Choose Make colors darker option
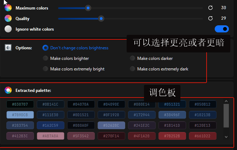 (132, 58)
